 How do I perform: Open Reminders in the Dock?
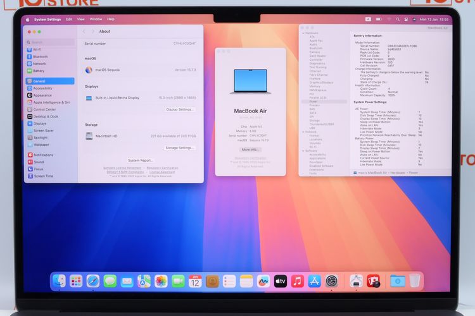229,281
